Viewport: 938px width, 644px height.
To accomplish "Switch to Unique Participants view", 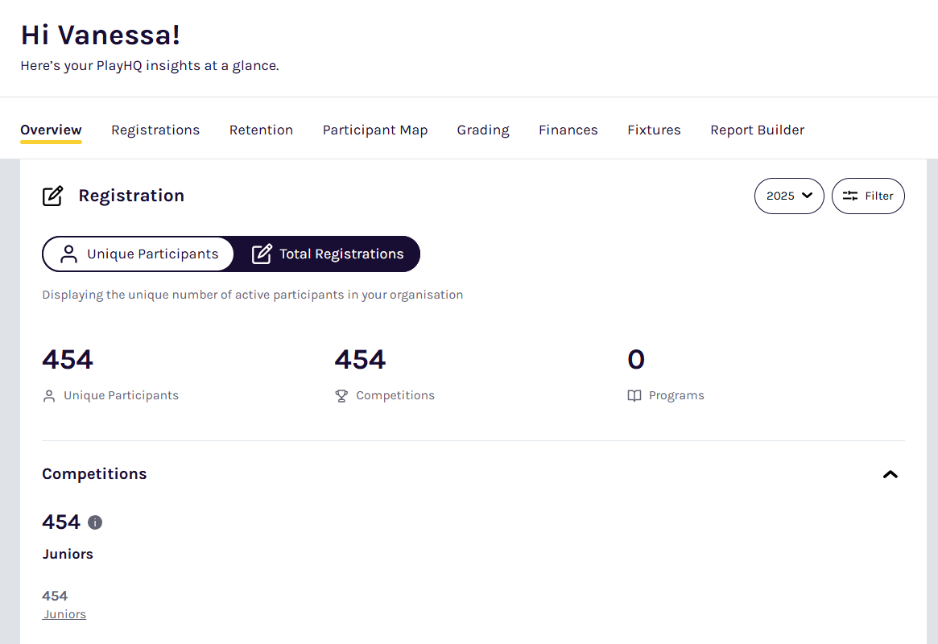I will [x=138, y=254].
